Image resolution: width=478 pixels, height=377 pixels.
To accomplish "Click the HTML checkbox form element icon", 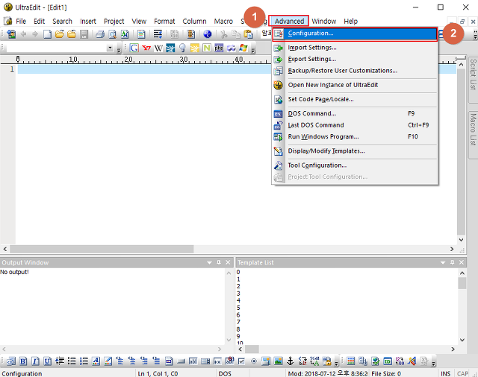I will (x=241, y=361).
